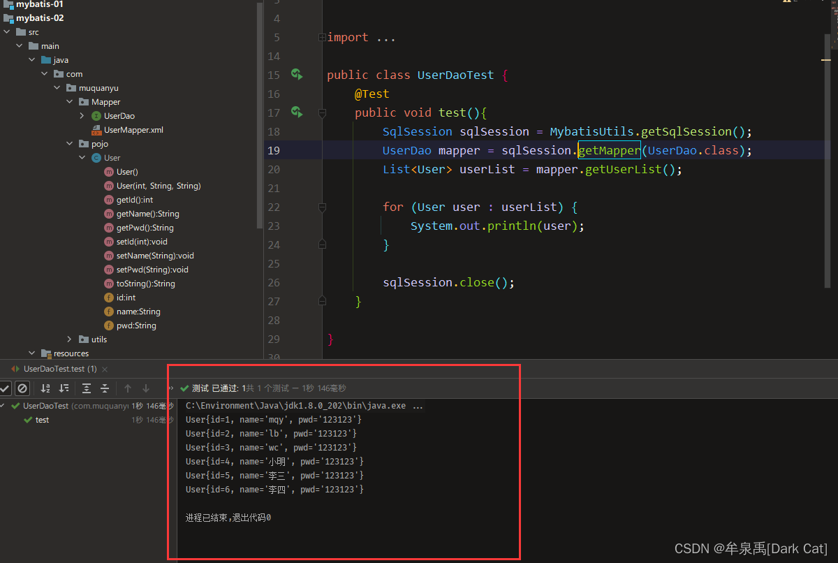Click the java.exe command line in console

[x=304, y=406]
